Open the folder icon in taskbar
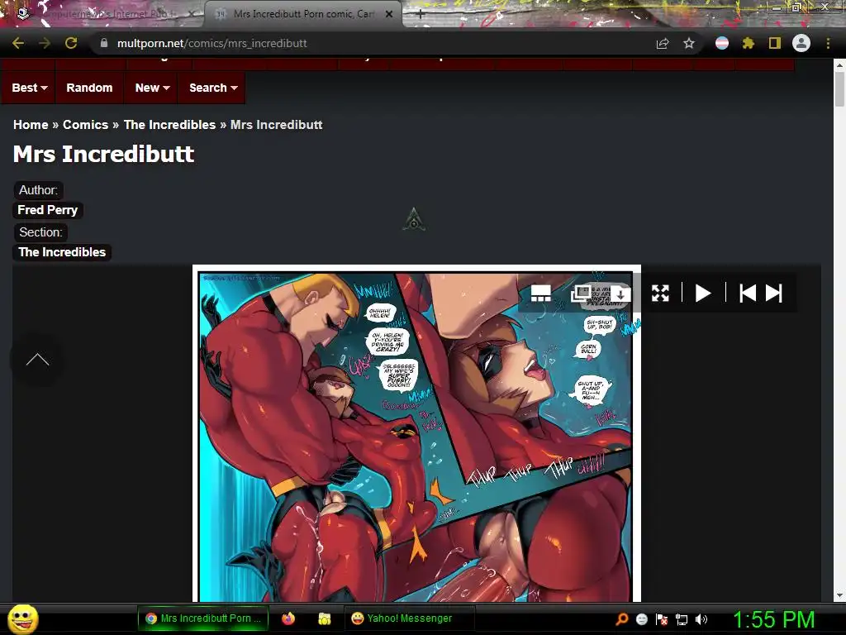Screen dimensions: 846x635 [324, 618]
